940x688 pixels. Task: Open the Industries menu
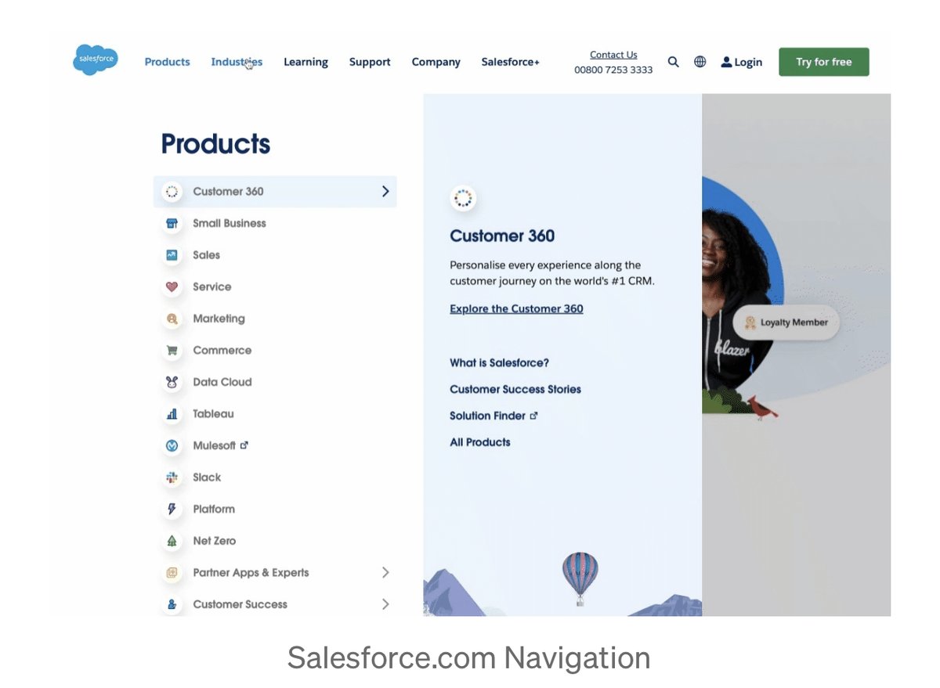coord(237,62)
